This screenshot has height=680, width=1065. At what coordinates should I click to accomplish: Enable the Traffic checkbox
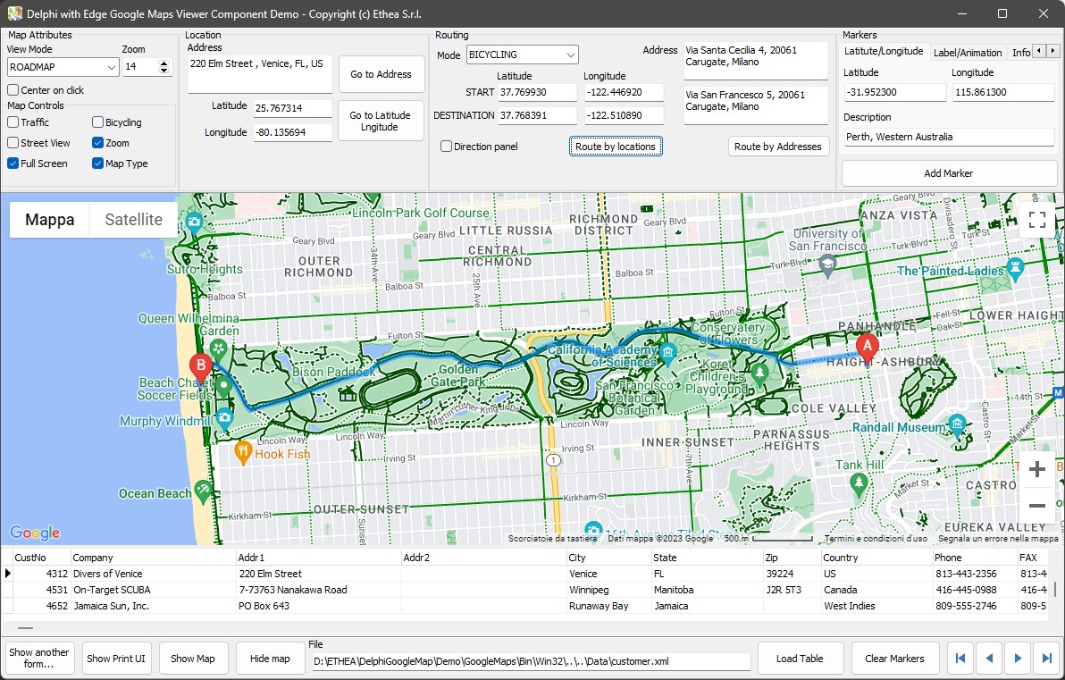[13, 122]
